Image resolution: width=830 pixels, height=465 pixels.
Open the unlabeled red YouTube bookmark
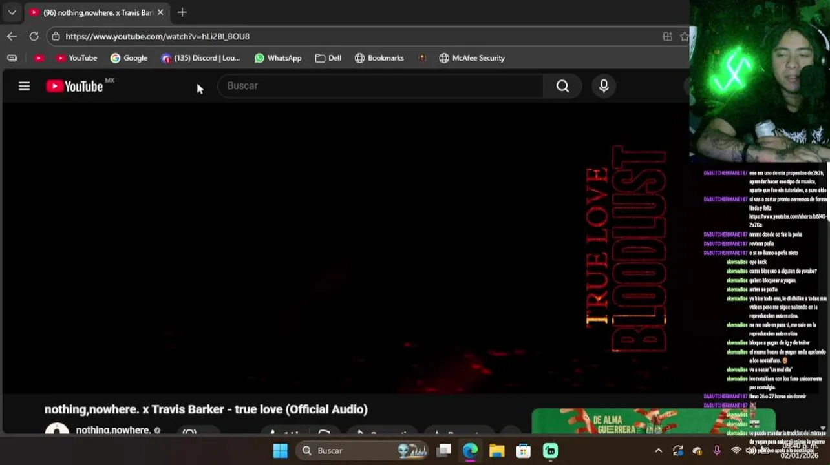pos(39,58)
